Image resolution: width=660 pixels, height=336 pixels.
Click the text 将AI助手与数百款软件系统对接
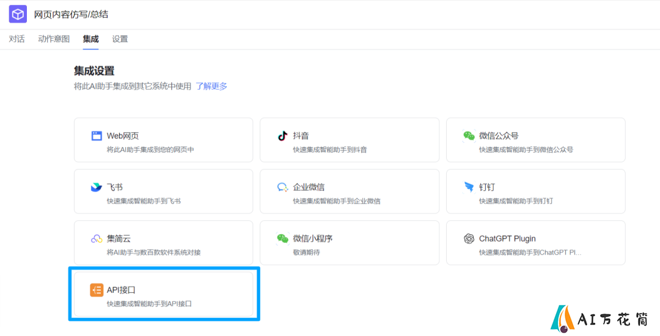point(153,252)
